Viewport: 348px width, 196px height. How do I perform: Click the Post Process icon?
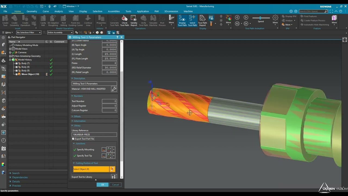(162, 21)
